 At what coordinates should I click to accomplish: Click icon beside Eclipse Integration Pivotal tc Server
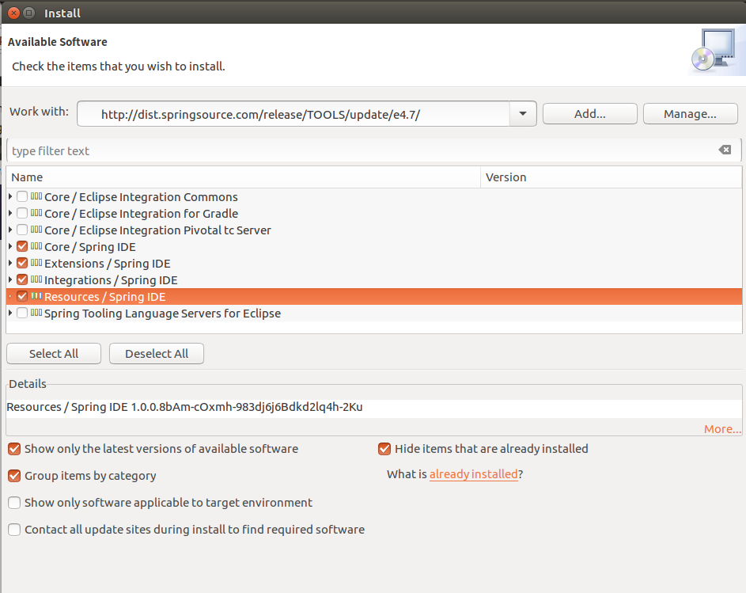[36, 230]
